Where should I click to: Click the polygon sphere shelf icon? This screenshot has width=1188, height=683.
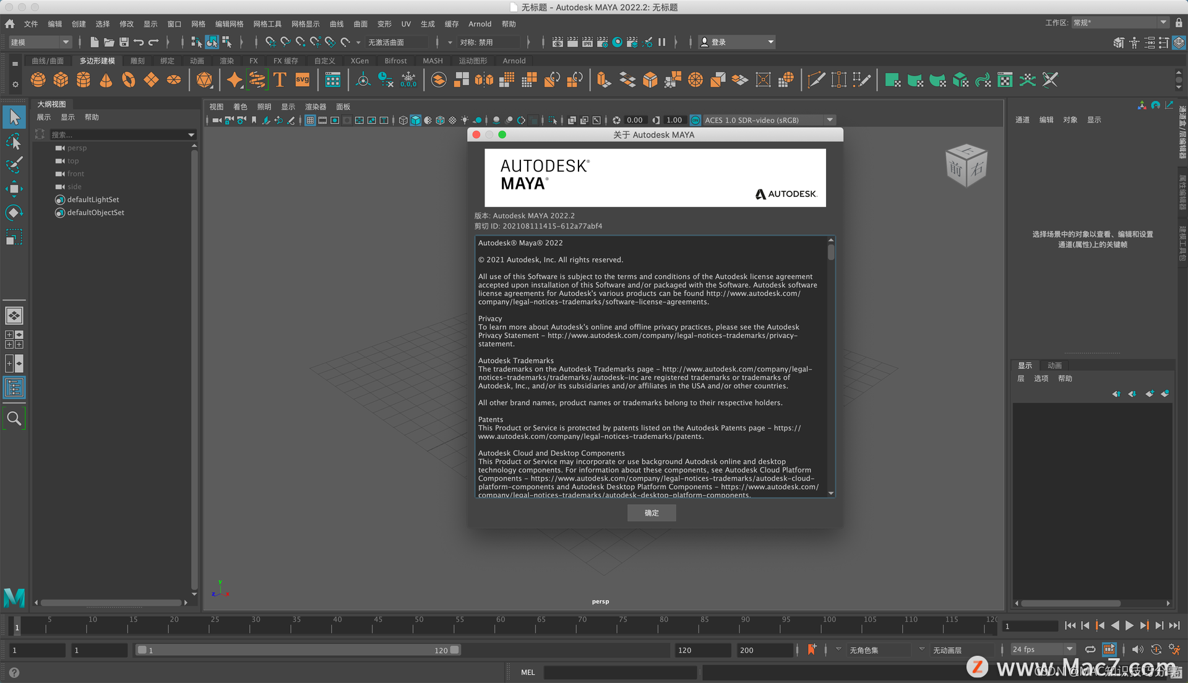38,80
